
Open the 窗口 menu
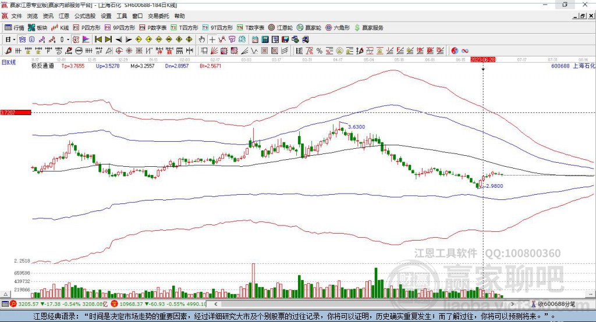click(x=137, y=16)
